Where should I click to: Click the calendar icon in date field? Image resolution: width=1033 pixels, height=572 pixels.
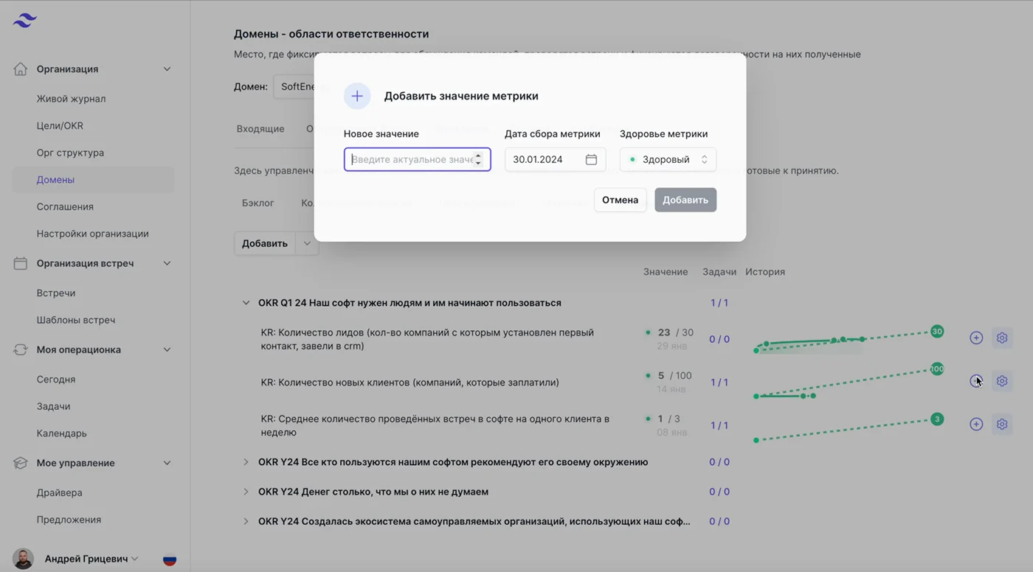[591, 159]
